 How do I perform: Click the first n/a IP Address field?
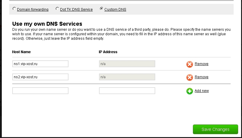coord(127,64)
